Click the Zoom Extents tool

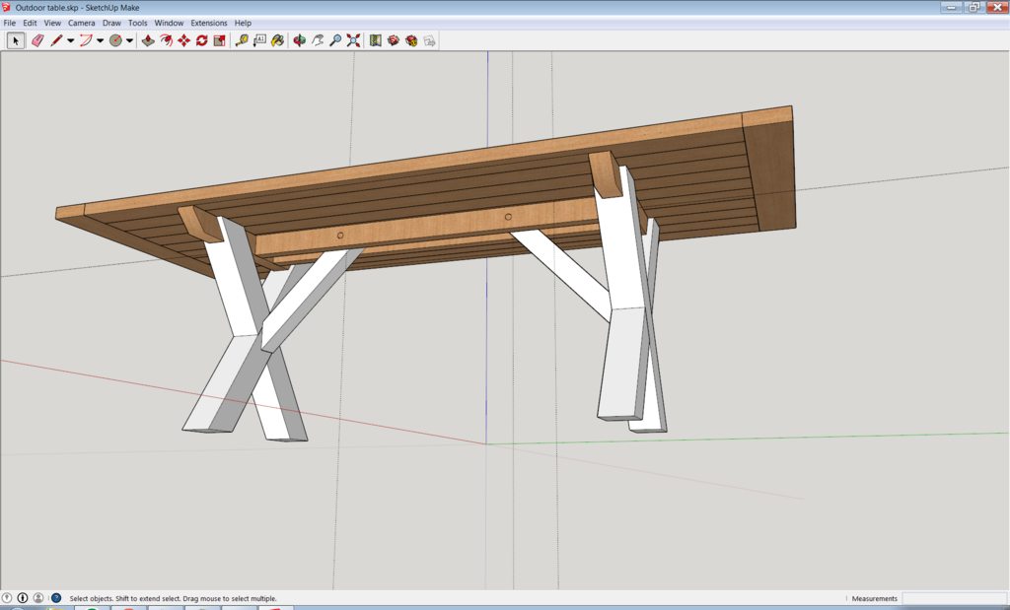pos(354,40)
